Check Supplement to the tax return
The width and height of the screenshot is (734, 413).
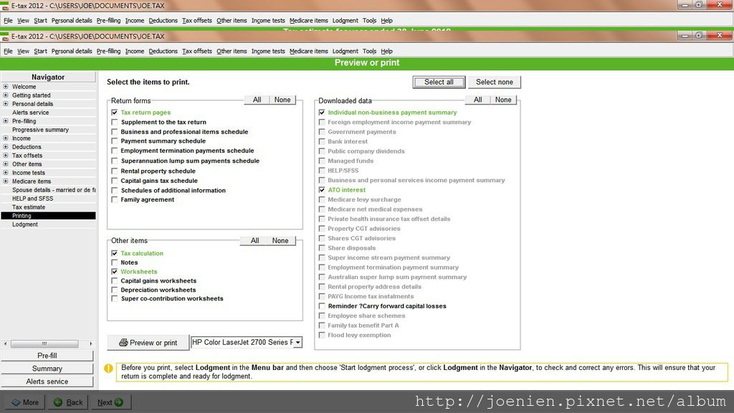tap(114, 122)
